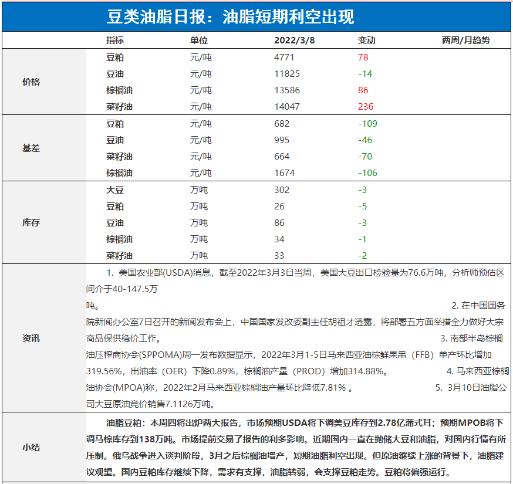
Task: Select the basis change value -106
Action: point(368,173)
